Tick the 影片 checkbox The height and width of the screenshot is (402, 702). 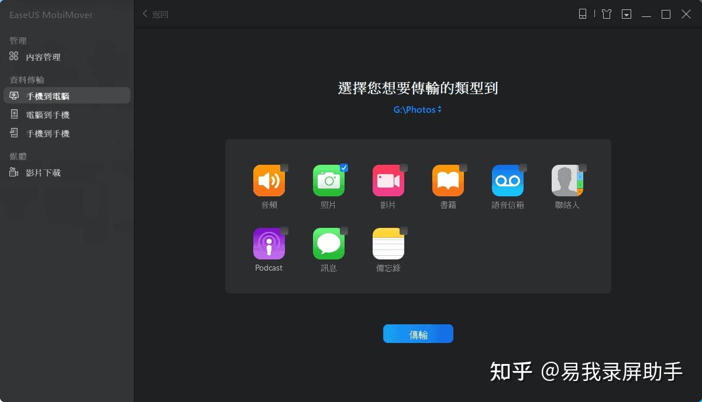[404, 168]
